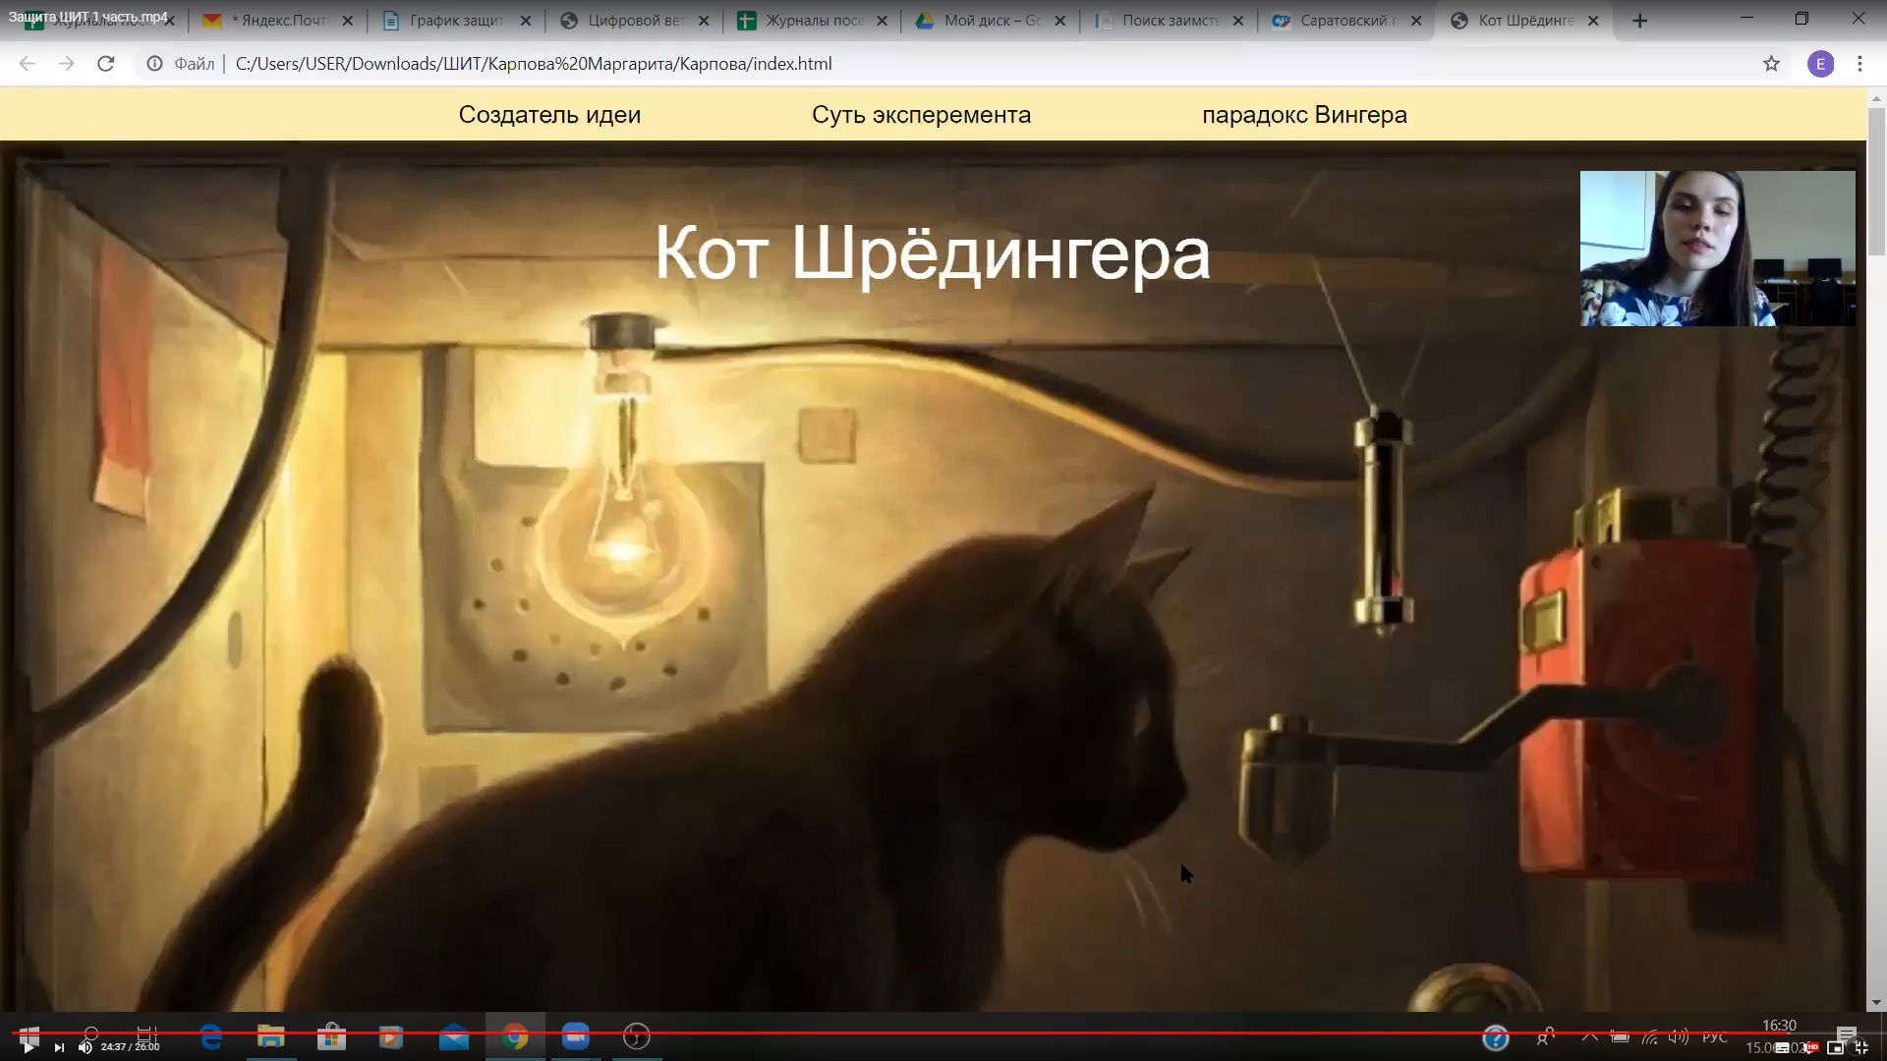
Task: Switch to the Мой диск browser tab
Action: click(x=990, y=21)
